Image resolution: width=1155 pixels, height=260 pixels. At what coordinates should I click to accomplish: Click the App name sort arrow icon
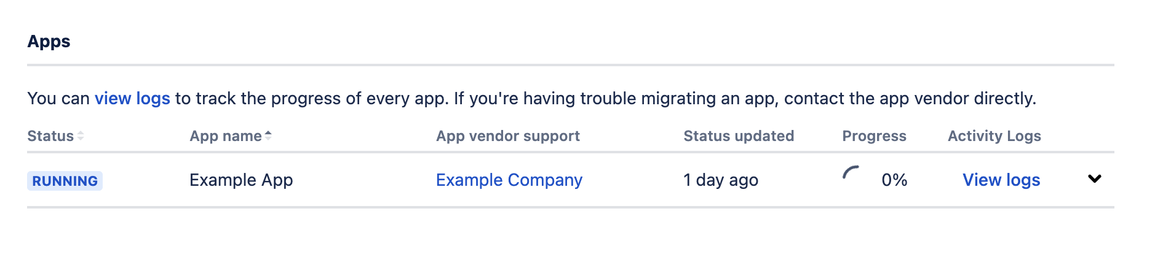tap(268, 136)
